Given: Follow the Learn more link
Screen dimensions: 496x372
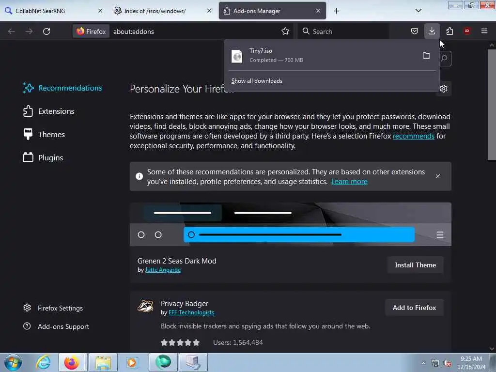Looking at the screenshot, I should 349,182.
